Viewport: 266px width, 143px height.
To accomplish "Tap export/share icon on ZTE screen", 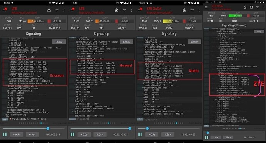I will point(251,7).
